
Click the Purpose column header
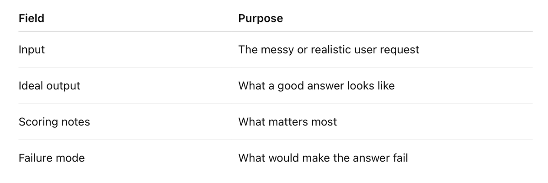pyautogui.click(x=261, y=18)
